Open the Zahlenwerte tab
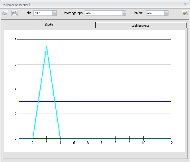 pyautogui.click(x=141, y=25)
